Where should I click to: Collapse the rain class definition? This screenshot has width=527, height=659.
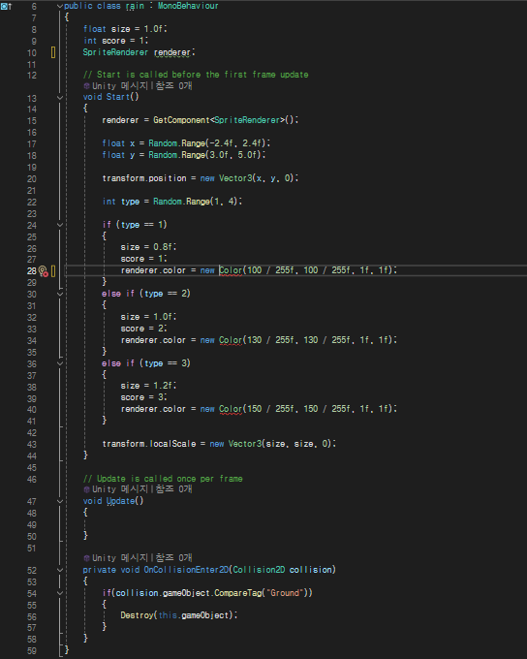point(60,7)
